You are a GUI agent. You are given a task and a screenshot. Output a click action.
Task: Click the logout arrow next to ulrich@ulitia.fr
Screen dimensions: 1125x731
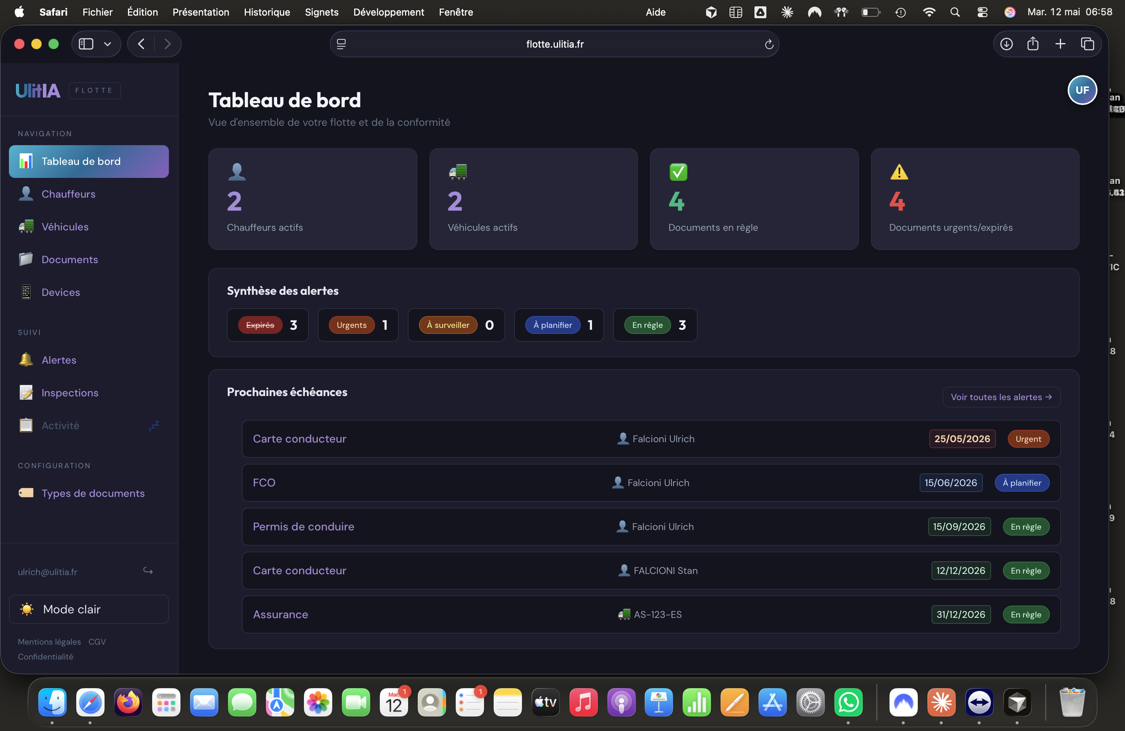(148, 571)
